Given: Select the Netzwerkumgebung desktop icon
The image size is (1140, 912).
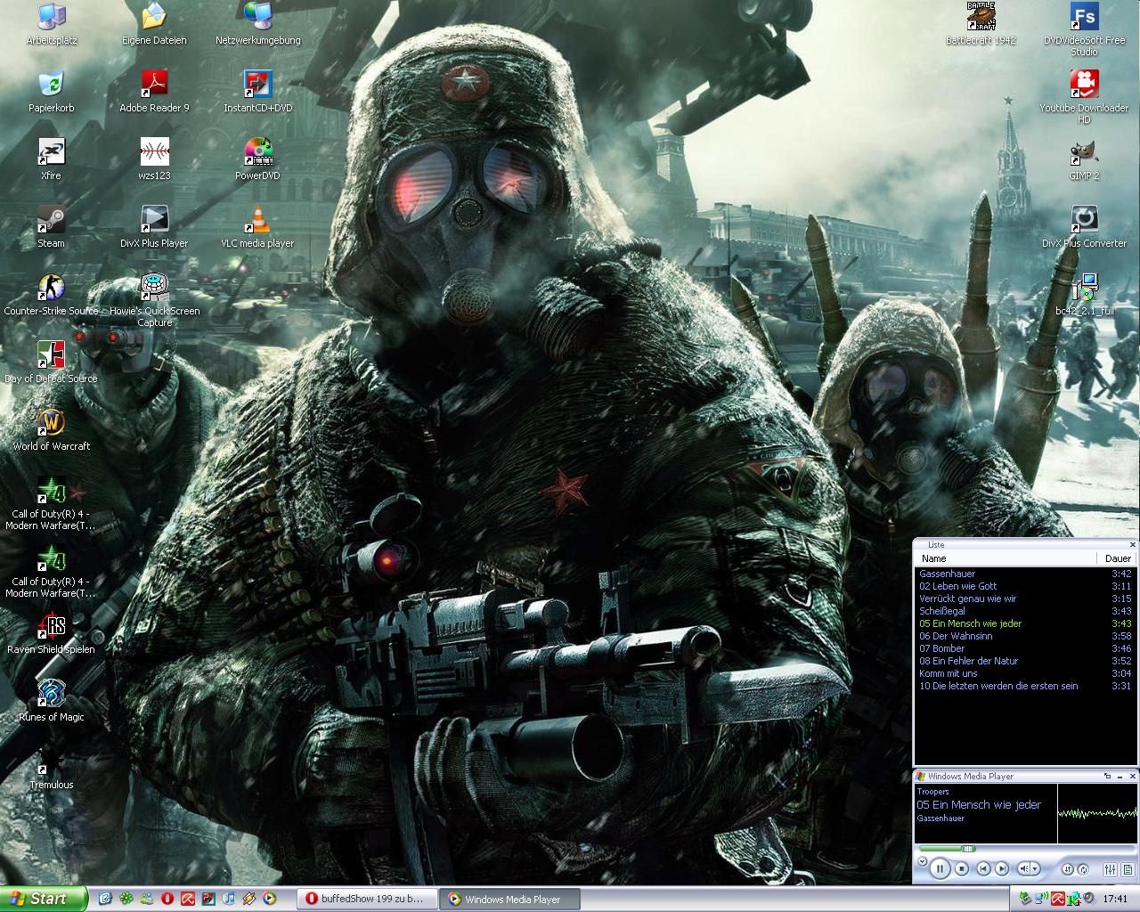Looking at the screenshot, I should point(257,24).
